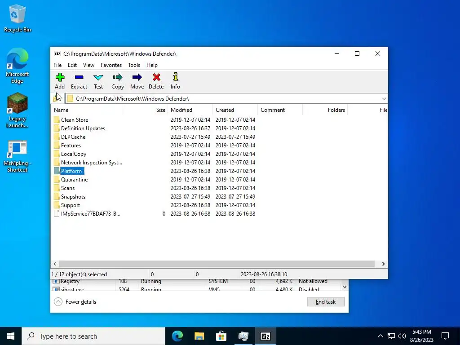Image resolution: width=460 pixels, height=345 pixels.
Task: Open Edge from the taskbar
Action: [x=177, y=336]
